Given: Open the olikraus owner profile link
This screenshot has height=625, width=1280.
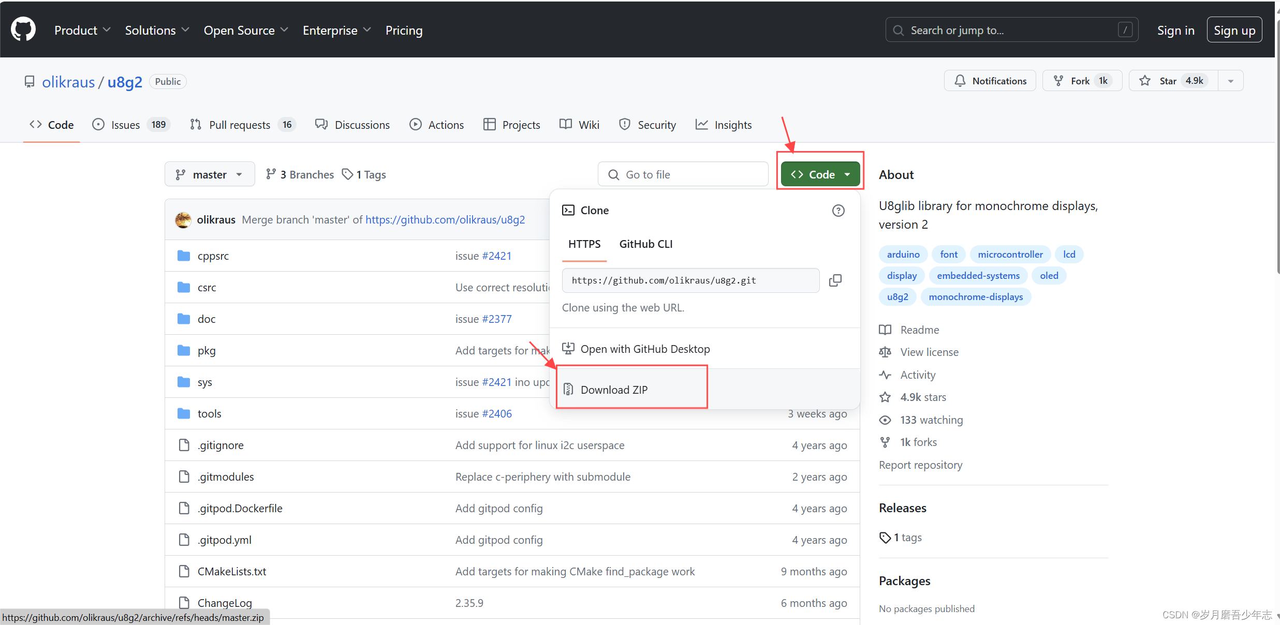Looking at the screenshot, I should coord(68,82).
